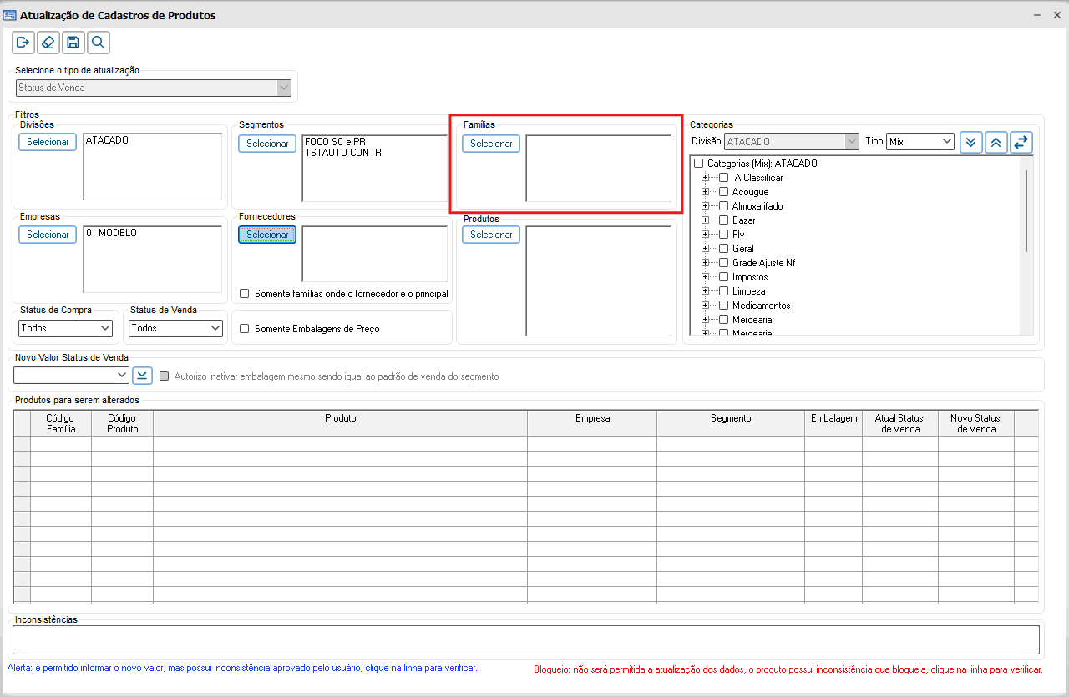Check 'Somente Embalagens de Preço'

tap(245, 329)
